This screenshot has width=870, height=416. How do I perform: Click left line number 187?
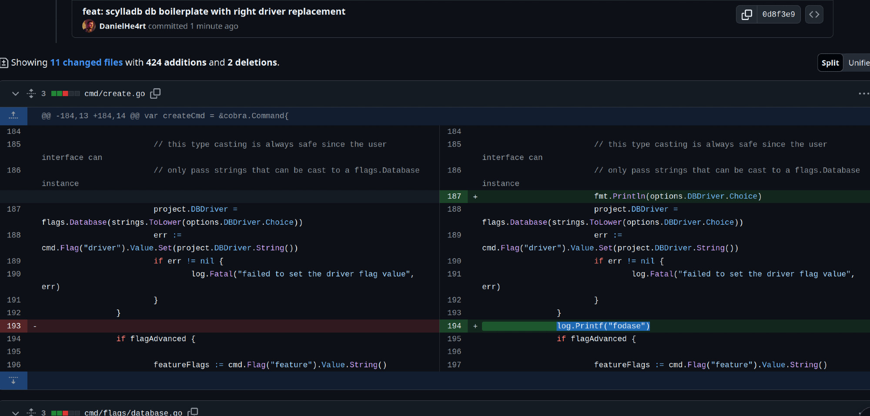(x=13, y=209)
